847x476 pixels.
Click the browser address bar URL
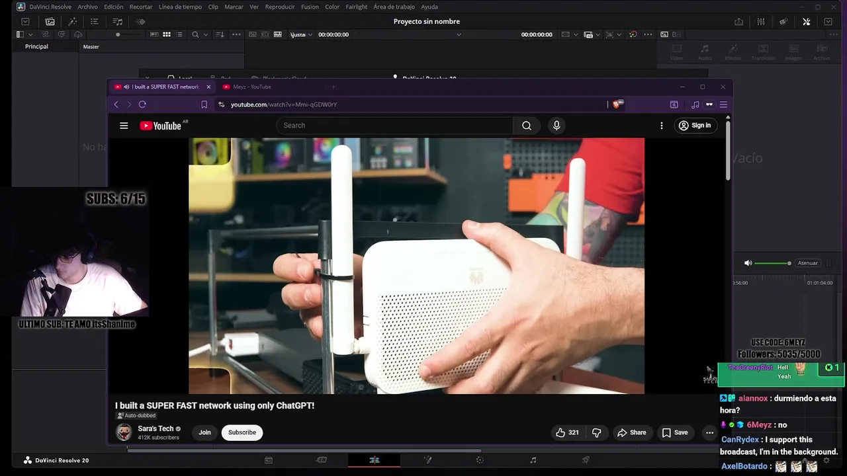coord(284,104)
